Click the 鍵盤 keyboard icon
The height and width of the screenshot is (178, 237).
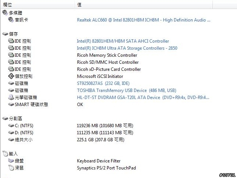pos(11,161)
